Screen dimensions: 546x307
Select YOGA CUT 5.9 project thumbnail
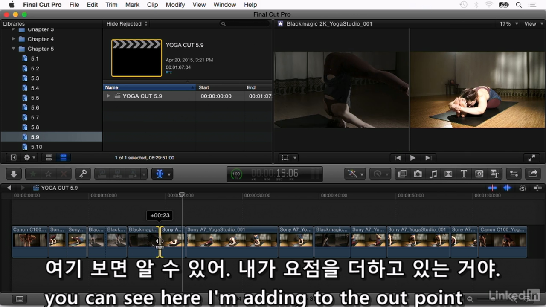click(x=136, y=58)
